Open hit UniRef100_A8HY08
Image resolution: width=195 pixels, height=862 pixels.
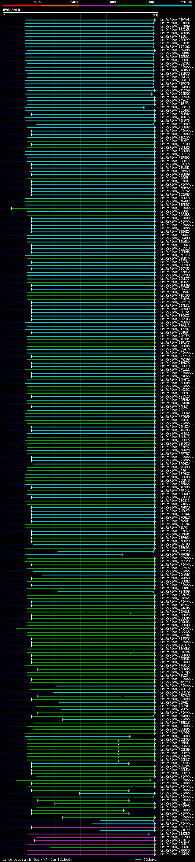pos(175,20)
